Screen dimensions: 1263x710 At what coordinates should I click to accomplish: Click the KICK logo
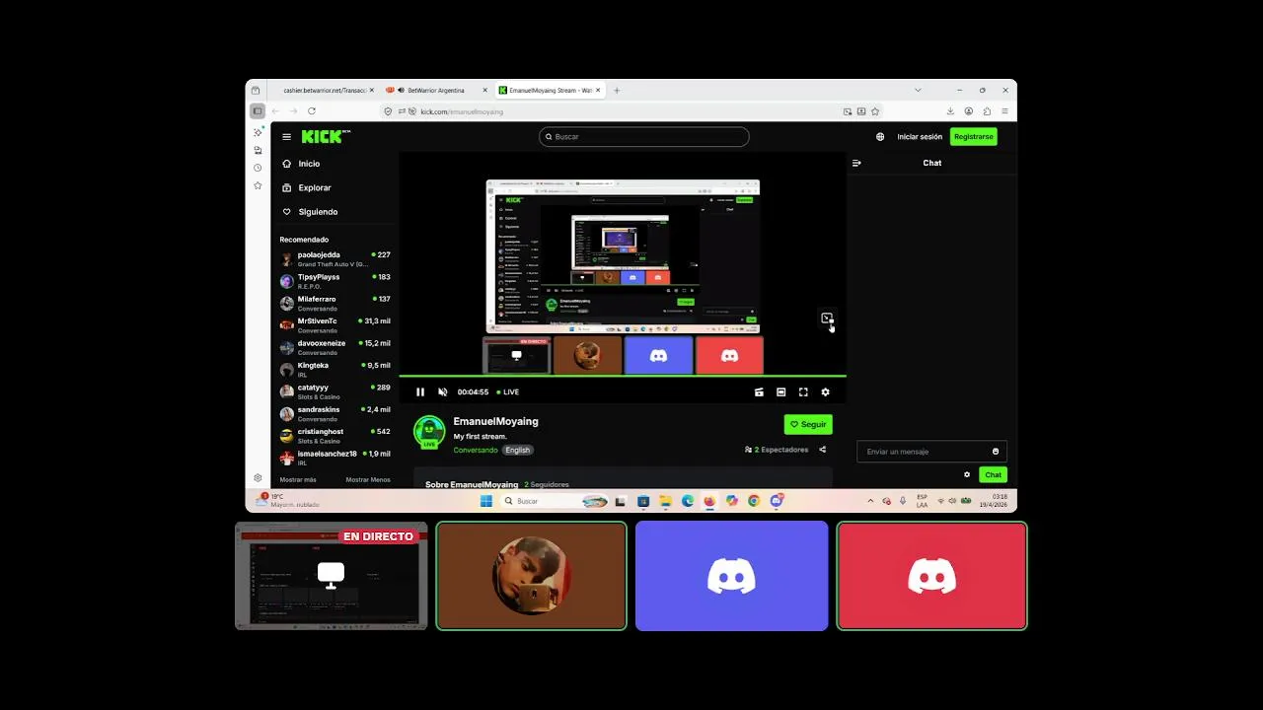pos(325,136)
